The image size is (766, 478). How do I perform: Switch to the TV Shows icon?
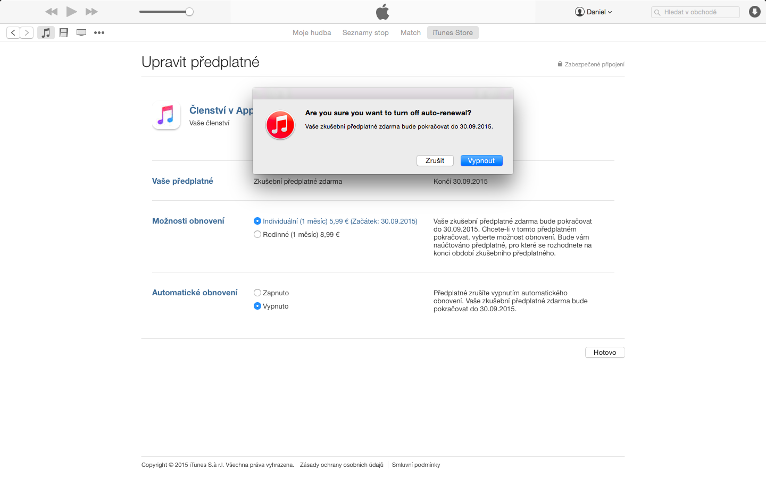pos(81,32)
